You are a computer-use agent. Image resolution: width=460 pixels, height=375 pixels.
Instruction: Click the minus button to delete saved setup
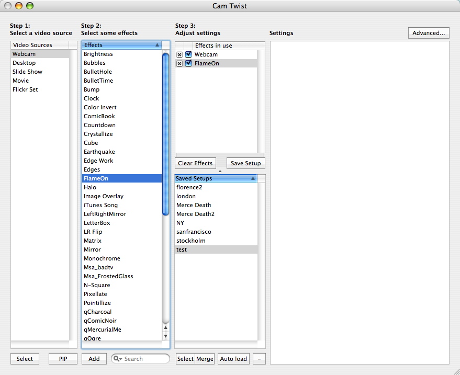(x=259, y=359)
